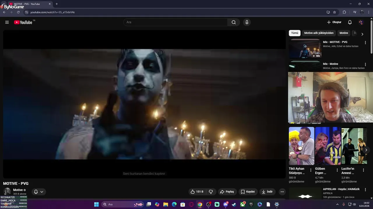
Task: Show next filter chips with arrow
Action: tap(362, 34)
